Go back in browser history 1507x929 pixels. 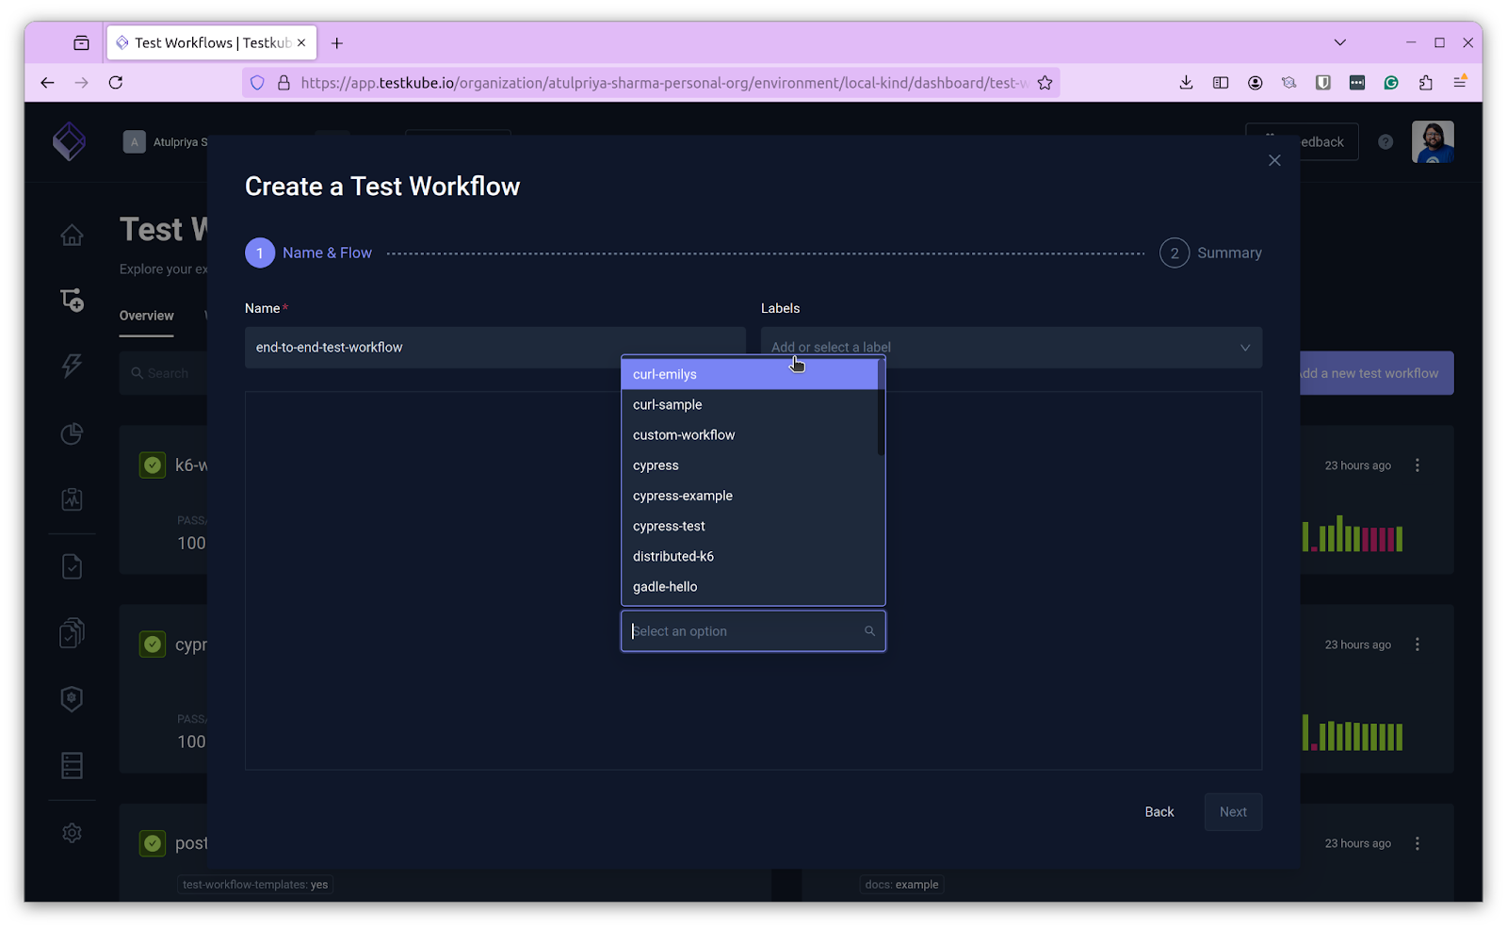point(47,83)
